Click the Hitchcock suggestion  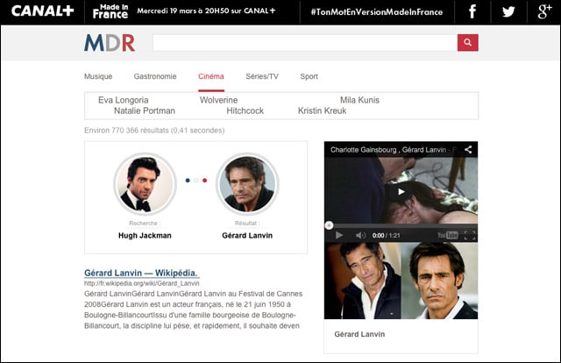point(245,111)
